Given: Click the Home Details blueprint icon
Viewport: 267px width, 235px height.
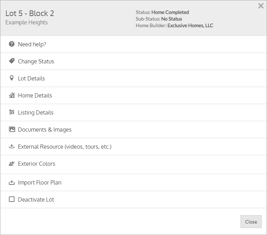Looking at the screenshot, I should tap(12, 95).
